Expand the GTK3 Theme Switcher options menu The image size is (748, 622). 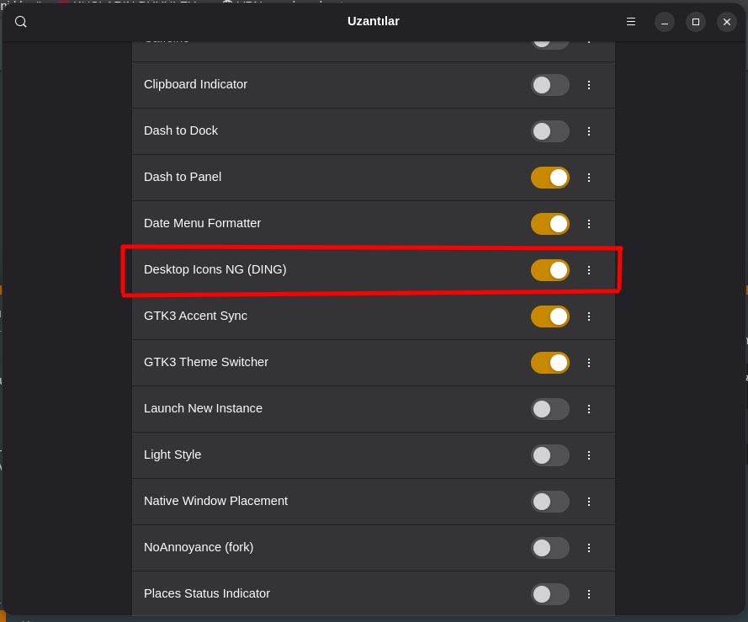(x=589, y=363)
